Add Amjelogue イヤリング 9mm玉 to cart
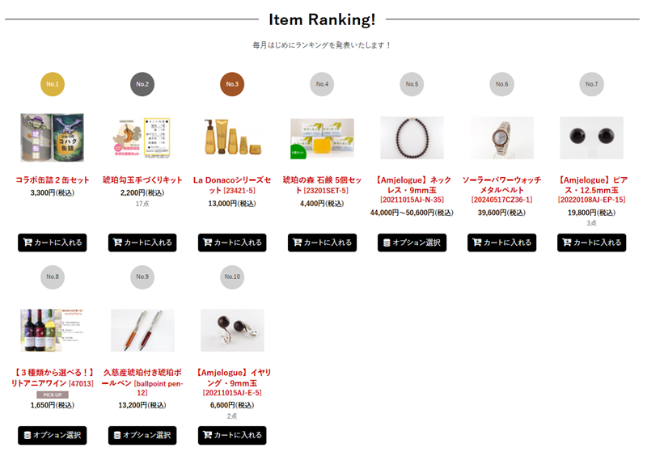 232,435
